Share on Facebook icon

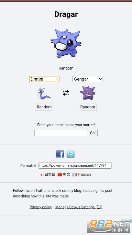click(x=60, y=154)
